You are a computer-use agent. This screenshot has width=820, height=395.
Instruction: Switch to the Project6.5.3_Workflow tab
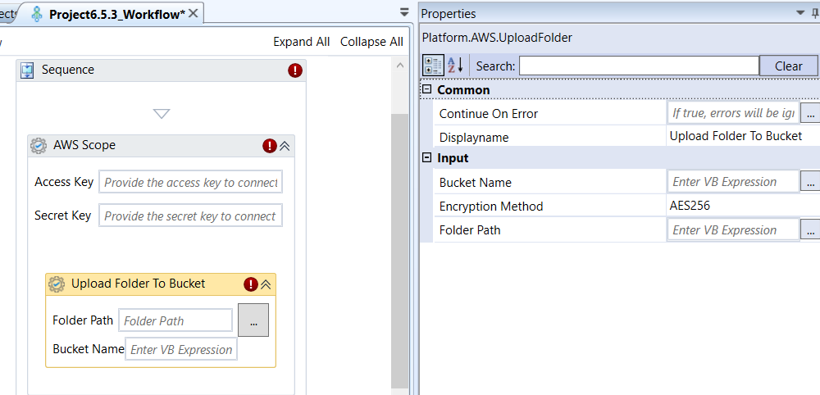pos(116,15)
